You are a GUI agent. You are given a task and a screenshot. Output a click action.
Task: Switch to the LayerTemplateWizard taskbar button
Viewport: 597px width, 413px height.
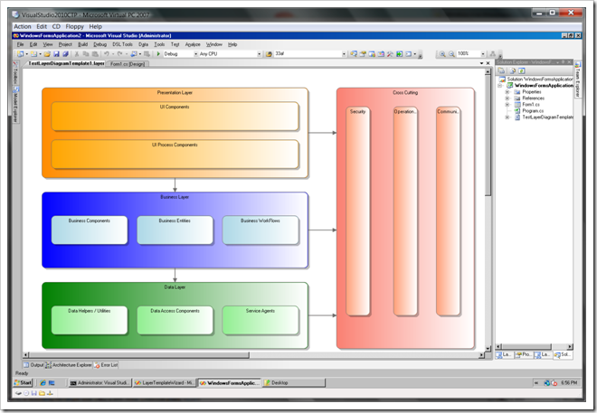tap(165, 383)
